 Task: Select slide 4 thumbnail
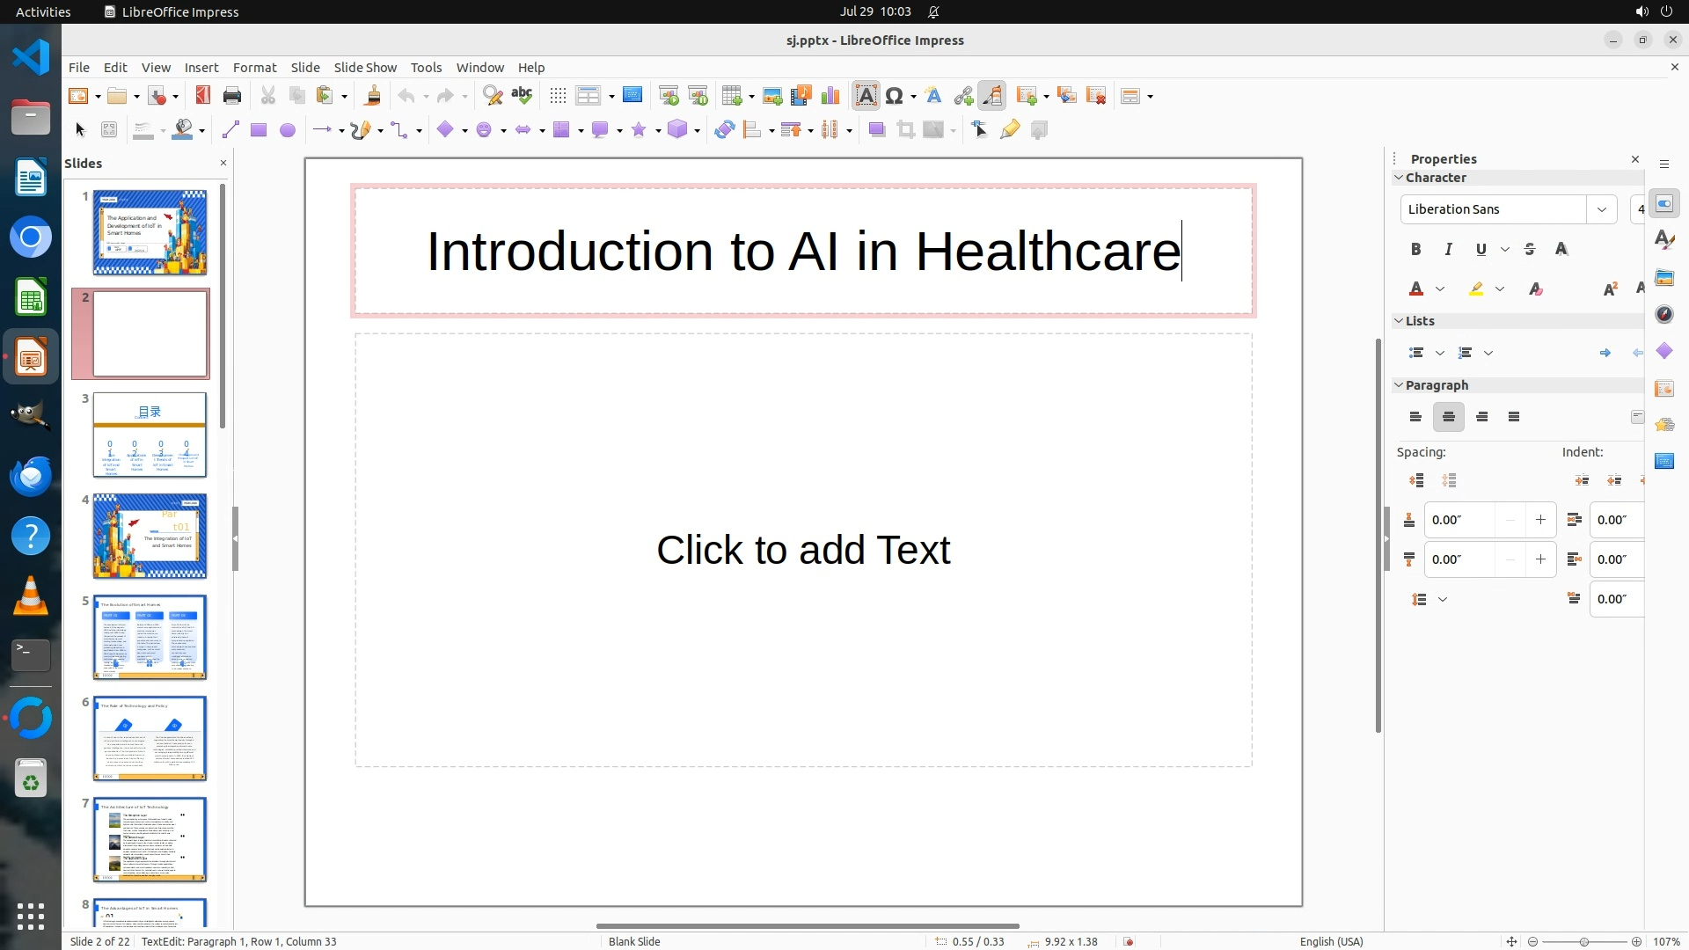click(x=150, y=536)
